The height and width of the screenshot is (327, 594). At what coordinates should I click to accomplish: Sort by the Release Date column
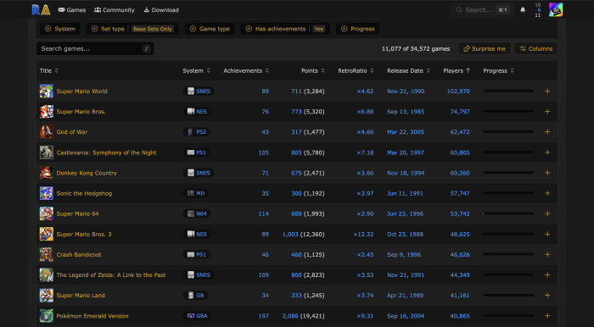pyautogui.click(x=408, y=70)
